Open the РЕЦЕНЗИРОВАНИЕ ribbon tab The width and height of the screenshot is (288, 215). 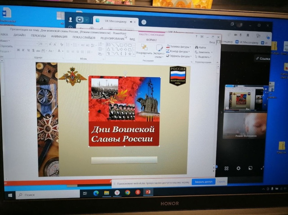coord(113,38)
